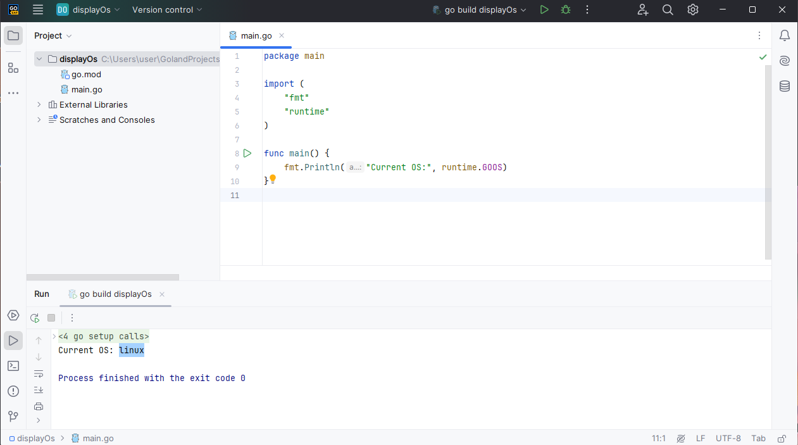Screen dimensions: 798x445
Task: Enable scroll to end in the console output
Action: (39, 389)
